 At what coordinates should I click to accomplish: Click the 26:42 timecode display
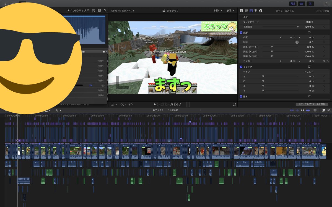click(x=175, y=104)
